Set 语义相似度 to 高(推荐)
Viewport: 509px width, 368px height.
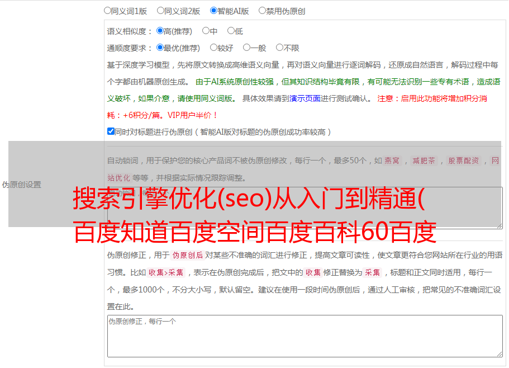tap(160, 31)
